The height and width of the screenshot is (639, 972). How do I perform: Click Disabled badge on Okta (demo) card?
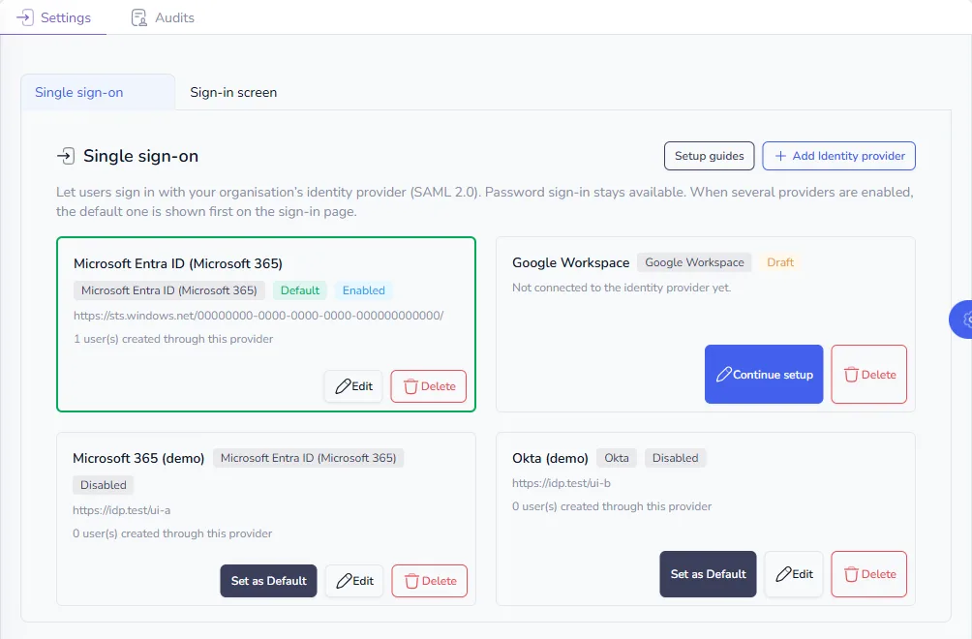(675, 458)
